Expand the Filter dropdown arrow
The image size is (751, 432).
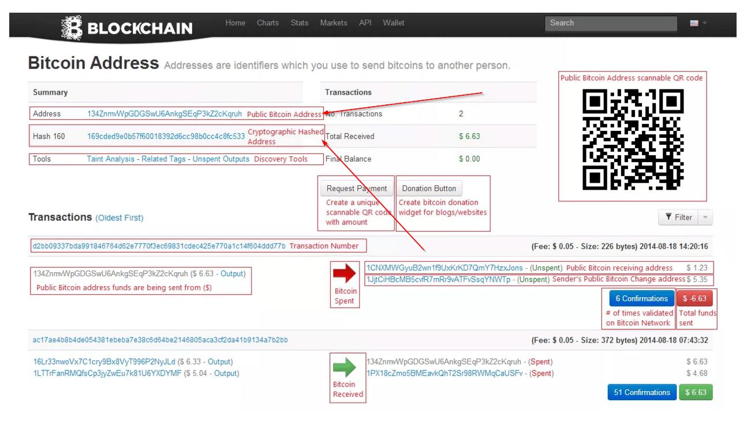click(x=707, y=217)
